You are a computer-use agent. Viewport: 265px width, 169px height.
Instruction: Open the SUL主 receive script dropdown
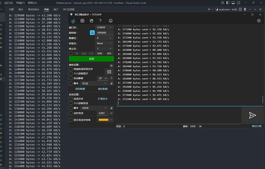(x=94, y=83)
